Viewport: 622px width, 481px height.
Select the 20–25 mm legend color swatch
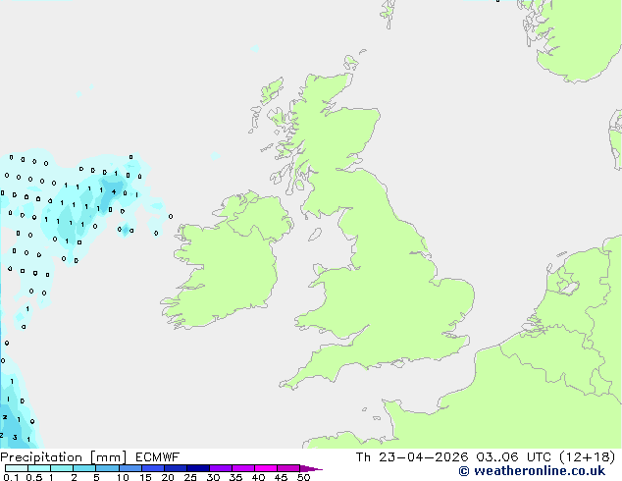pos(175,468)
